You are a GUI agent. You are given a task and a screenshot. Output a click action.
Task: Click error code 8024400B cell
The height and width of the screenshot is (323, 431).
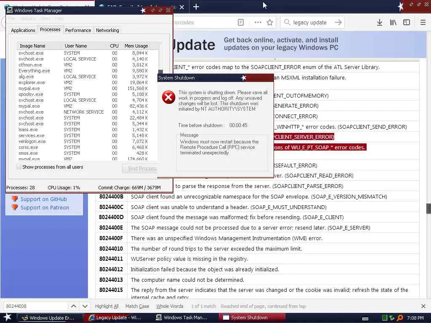click(x=111, y=196)
